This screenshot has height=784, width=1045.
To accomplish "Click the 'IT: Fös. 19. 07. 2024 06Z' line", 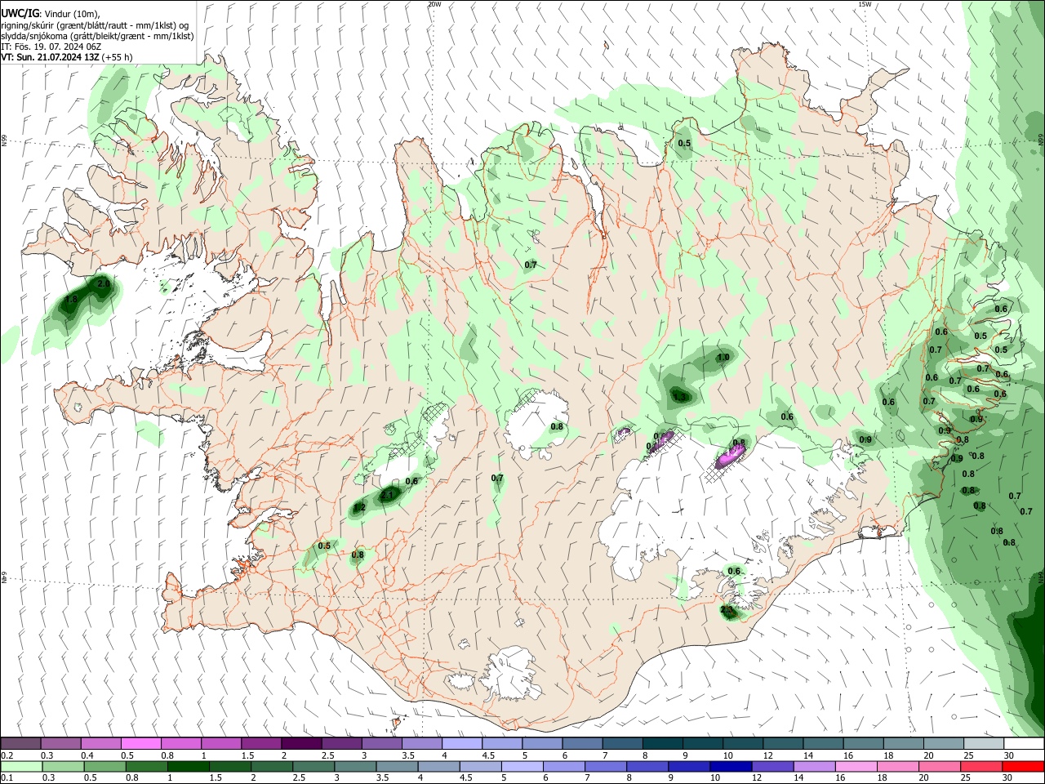I will [51, 47].
